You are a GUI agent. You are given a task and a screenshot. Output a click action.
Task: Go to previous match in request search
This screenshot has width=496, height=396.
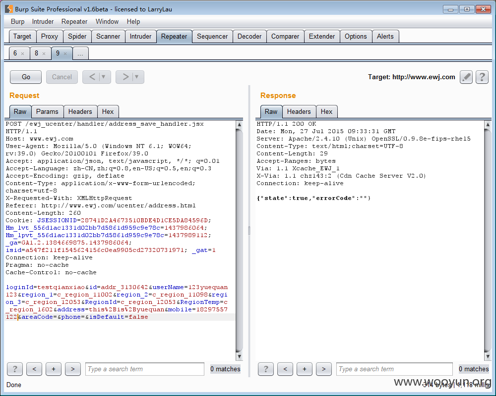coord(34,369)
